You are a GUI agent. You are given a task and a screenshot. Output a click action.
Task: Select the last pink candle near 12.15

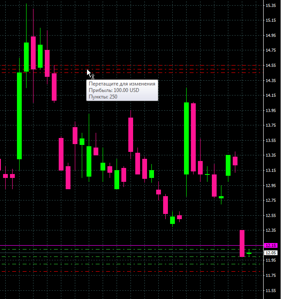(x=242, y=243)
